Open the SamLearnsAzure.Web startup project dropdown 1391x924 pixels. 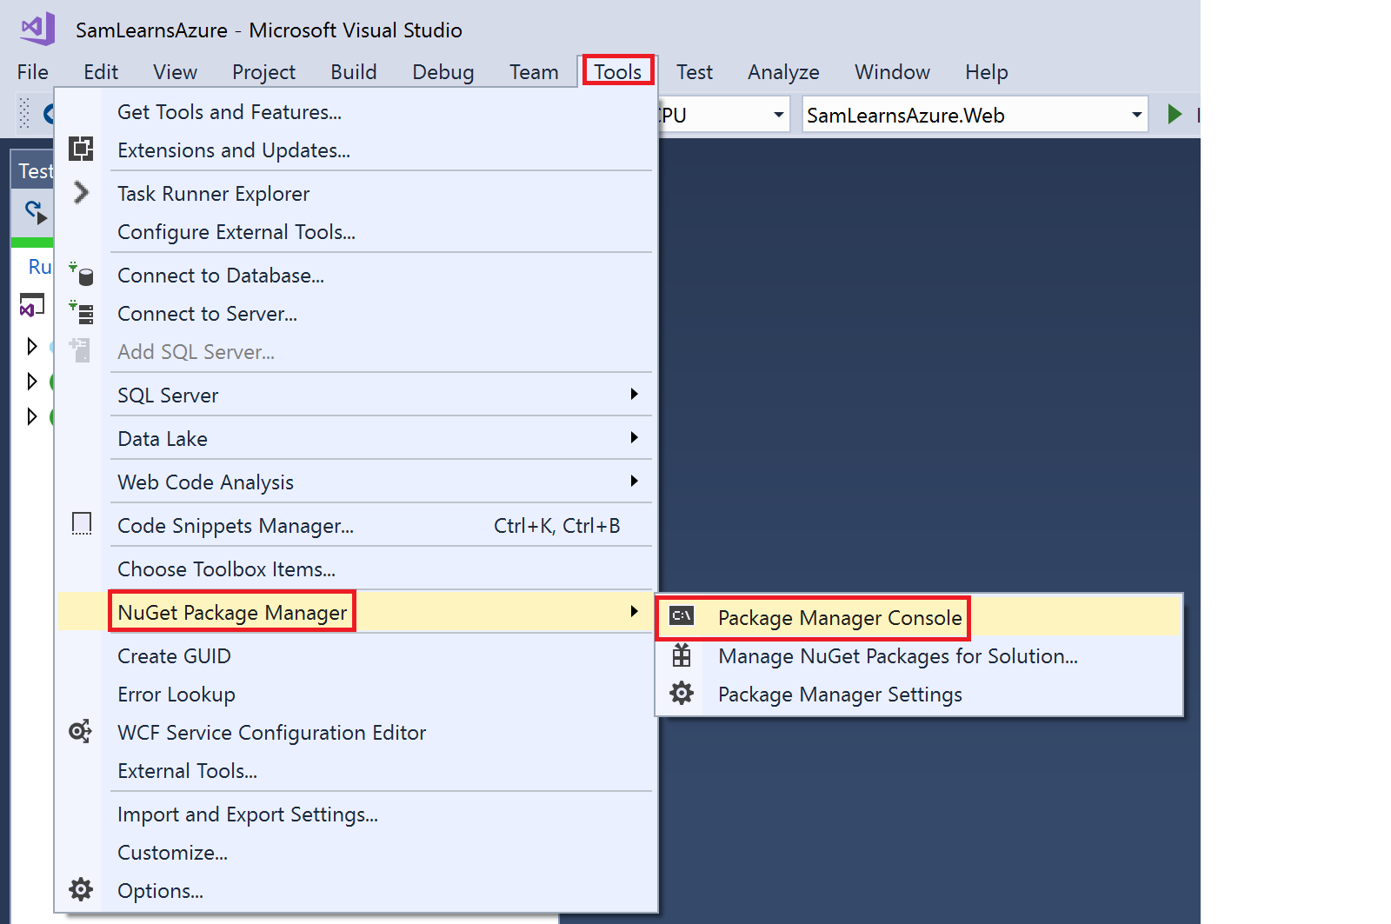(x=1135, y=115)
